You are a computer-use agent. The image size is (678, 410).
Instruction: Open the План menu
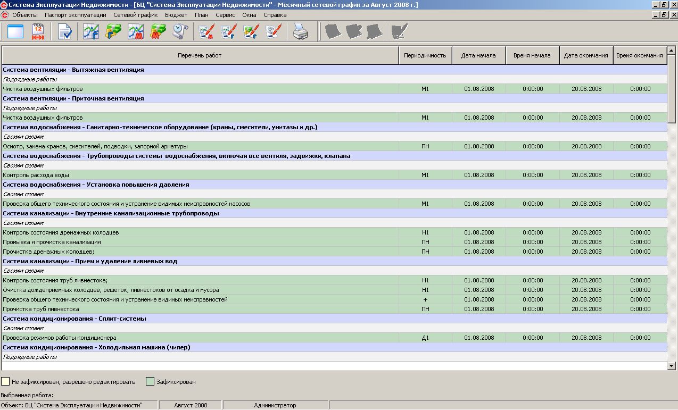[x=202, y=15]
